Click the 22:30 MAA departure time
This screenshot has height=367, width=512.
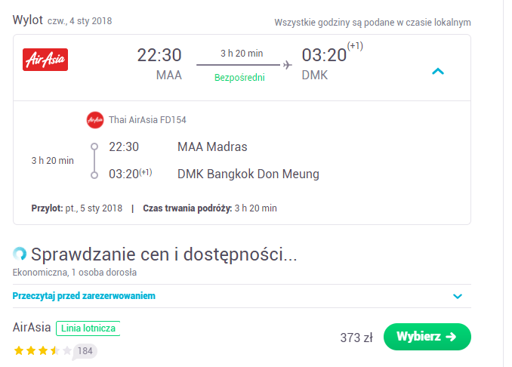pos(159,55)
